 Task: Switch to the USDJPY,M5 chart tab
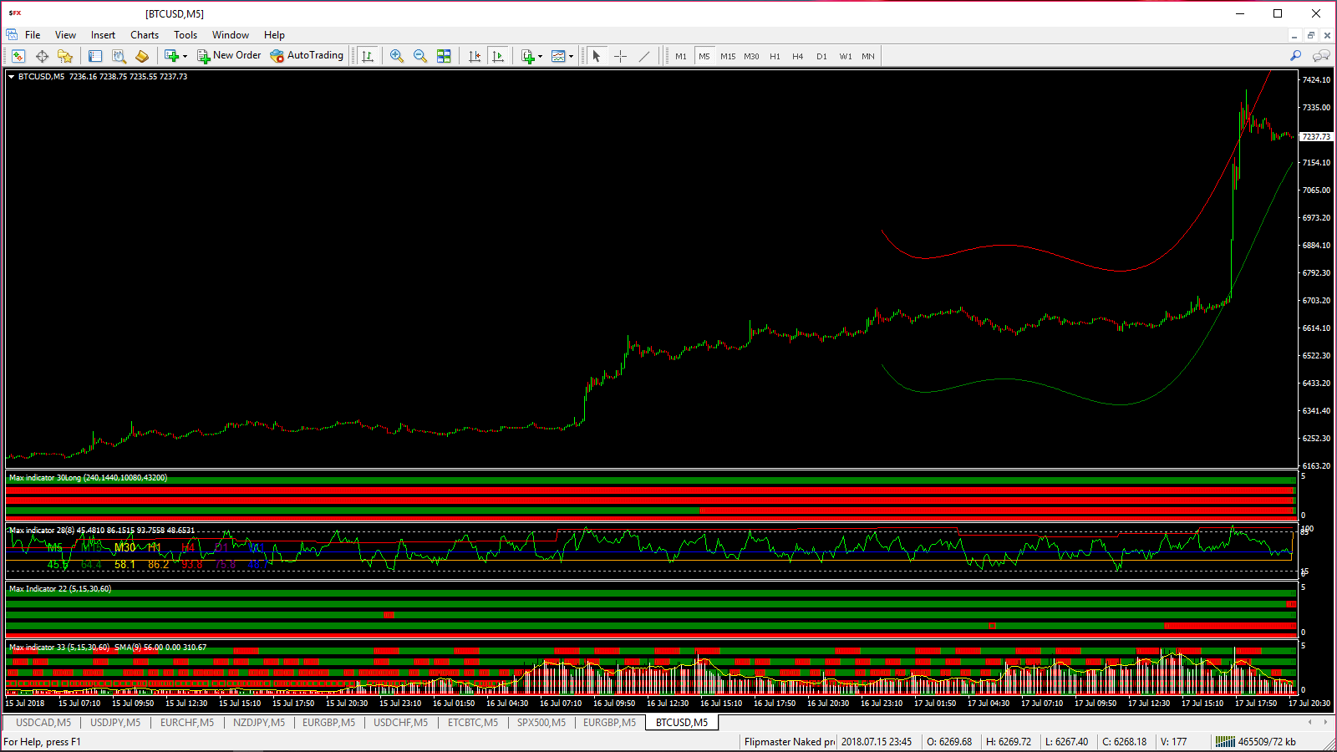coord(115,723)
